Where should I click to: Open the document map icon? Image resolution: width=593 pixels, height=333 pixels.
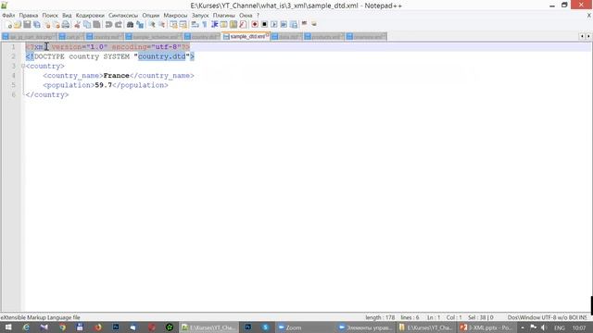pyautogui.click(x=233, y=25)
